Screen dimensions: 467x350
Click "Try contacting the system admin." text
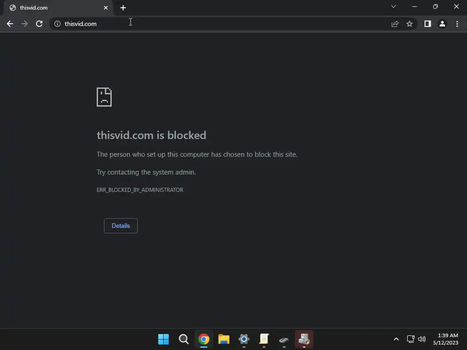[x=146, y=172]
